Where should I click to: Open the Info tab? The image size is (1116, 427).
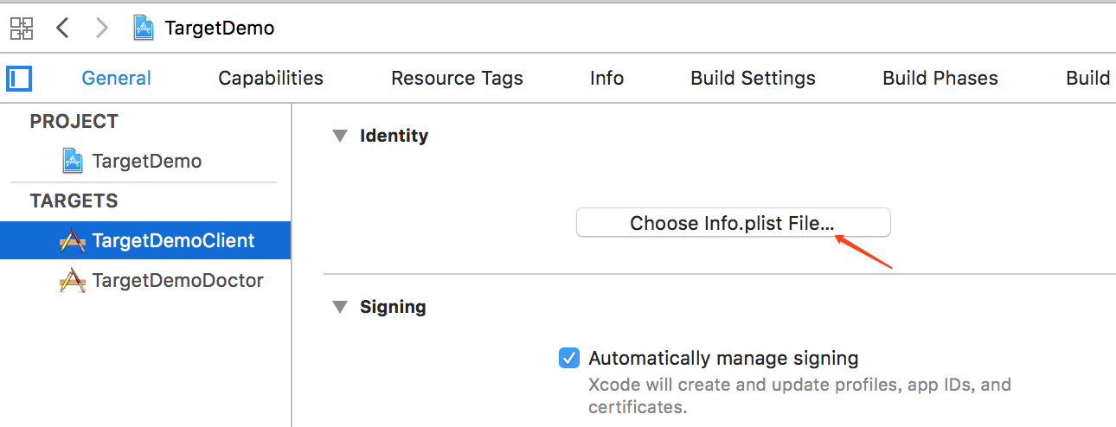click(606, 79)
